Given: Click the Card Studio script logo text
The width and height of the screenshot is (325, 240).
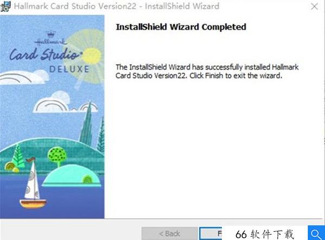Looking at the screenshot, I should (45, 54).
